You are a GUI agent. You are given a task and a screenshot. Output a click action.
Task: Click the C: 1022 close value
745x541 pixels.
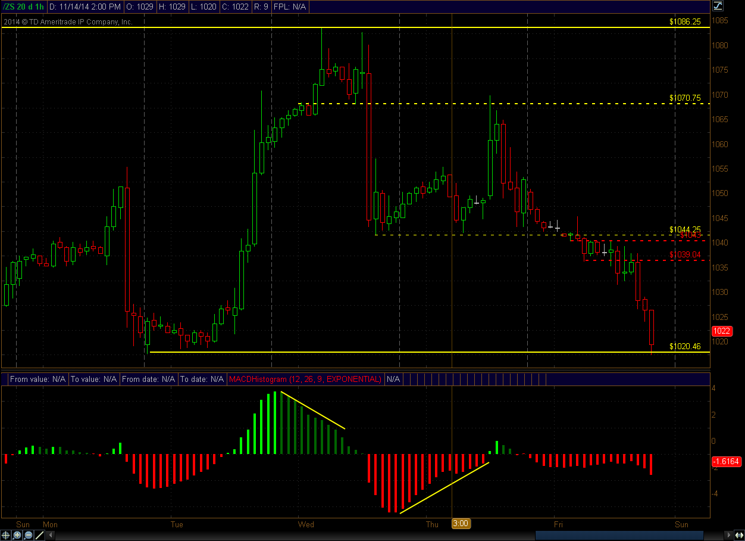tap(236, 7)
